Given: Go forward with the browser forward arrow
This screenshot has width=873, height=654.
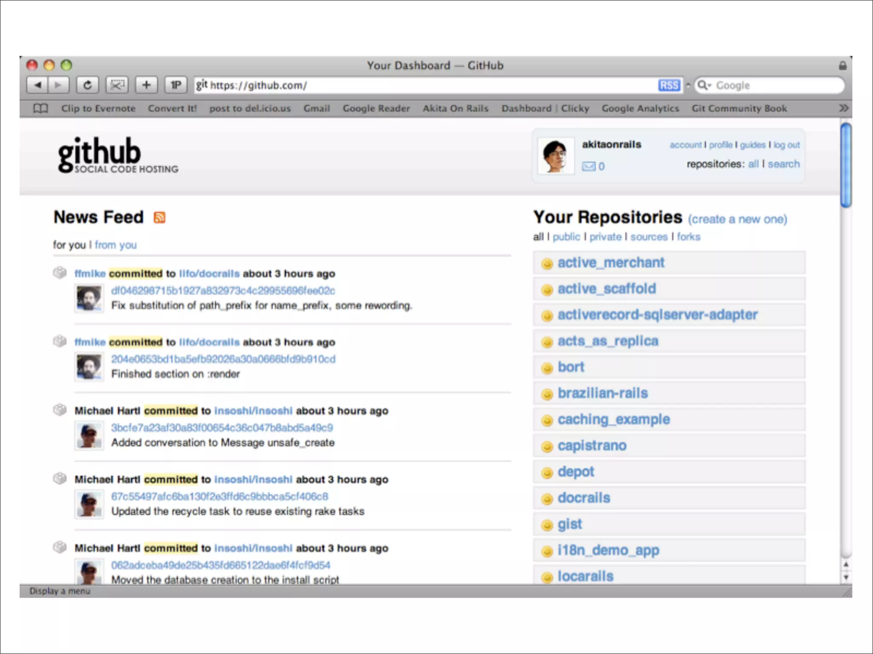Looking at the screenshot, I should (x=58, y=85).
